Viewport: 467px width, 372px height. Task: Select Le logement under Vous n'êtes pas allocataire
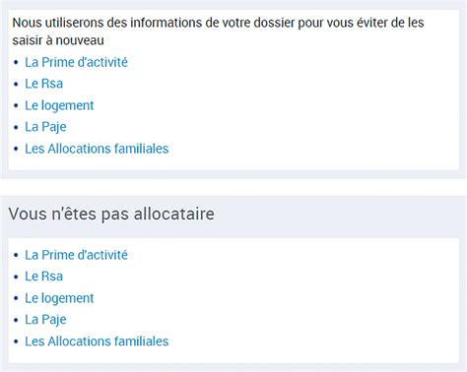pos(59,298)
